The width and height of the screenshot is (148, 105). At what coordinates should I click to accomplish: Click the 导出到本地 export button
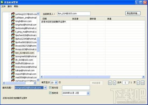[133, 13]
